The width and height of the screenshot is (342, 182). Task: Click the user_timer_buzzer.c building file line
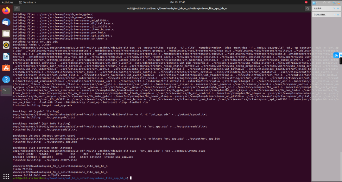click(x=63, y=30)
